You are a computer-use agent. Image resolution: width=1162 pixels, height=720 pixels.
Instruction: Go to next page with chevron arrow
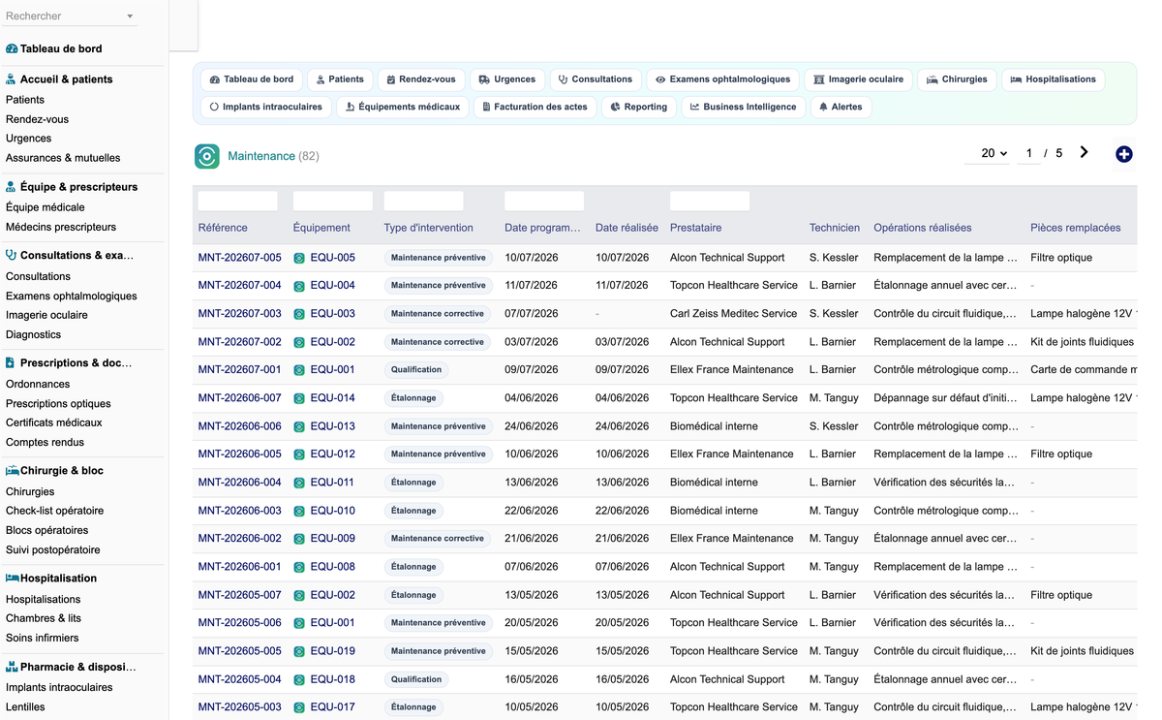pyautogui.click(x=1084, y=152)
